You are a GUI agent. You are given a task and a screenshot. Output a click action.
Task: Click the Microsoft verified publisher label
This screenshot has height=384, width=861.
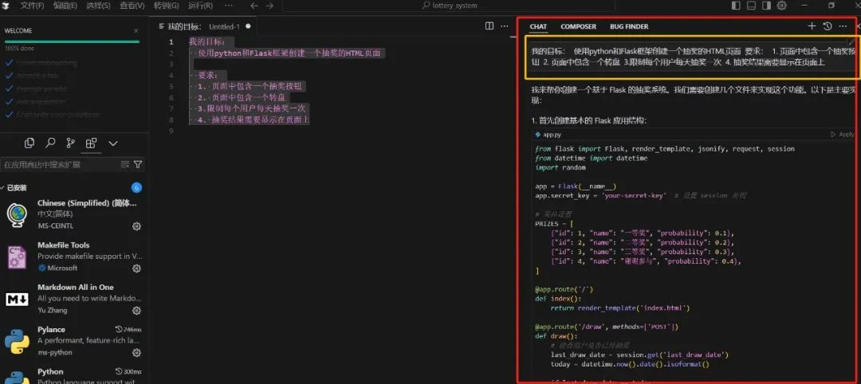pyautogui.click(x=58, y=268)
